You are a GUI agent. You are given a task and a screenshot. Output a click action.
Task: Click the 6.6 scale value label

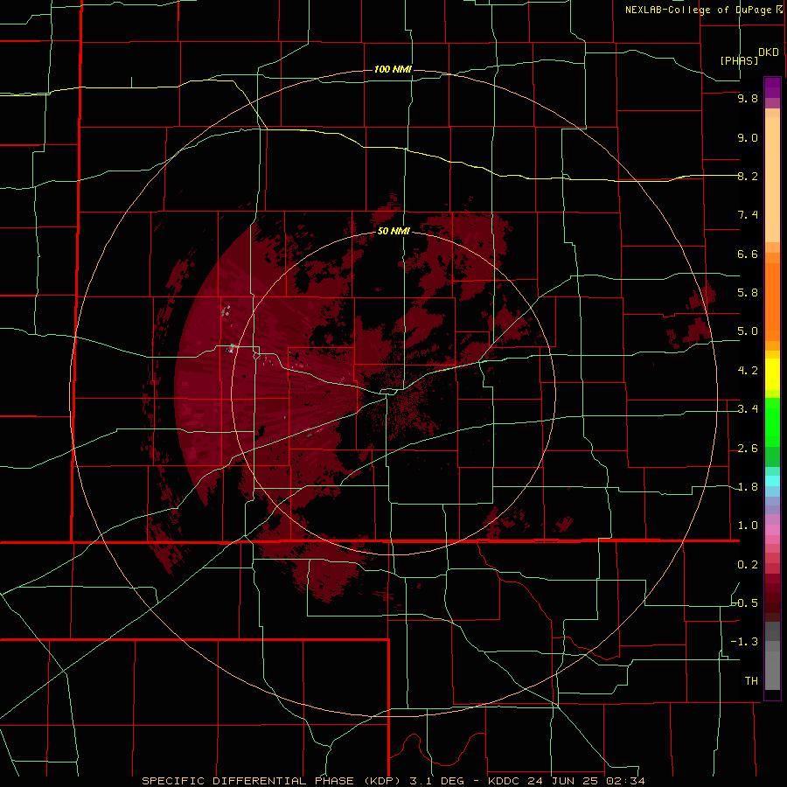tap(748, 254)
